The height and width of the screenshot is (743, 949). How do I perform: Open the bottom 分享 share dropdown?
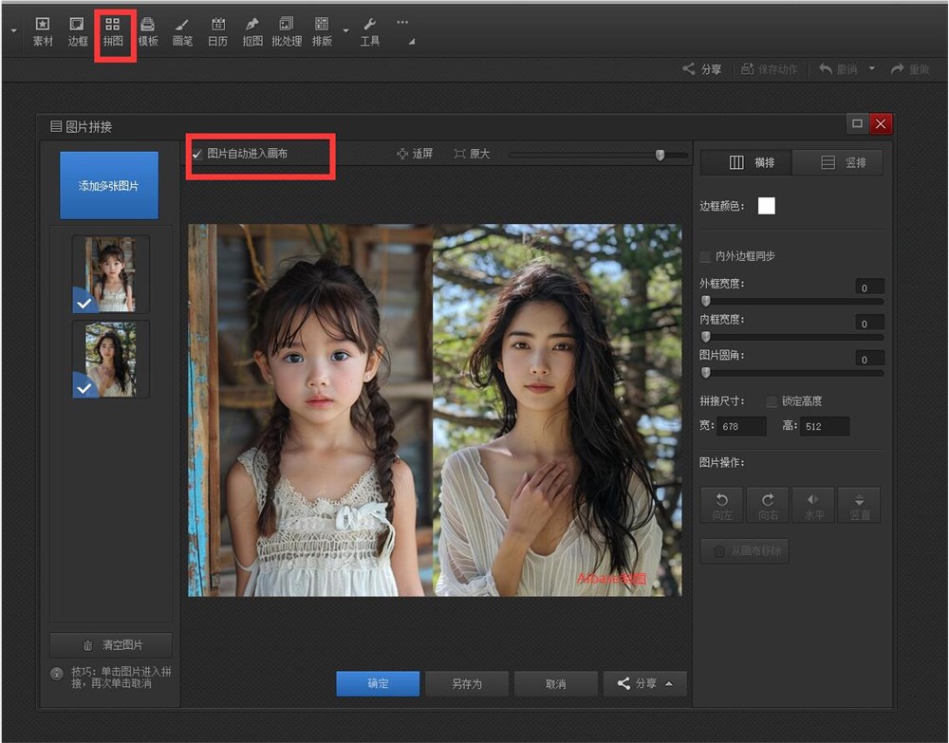click(644, 684)
